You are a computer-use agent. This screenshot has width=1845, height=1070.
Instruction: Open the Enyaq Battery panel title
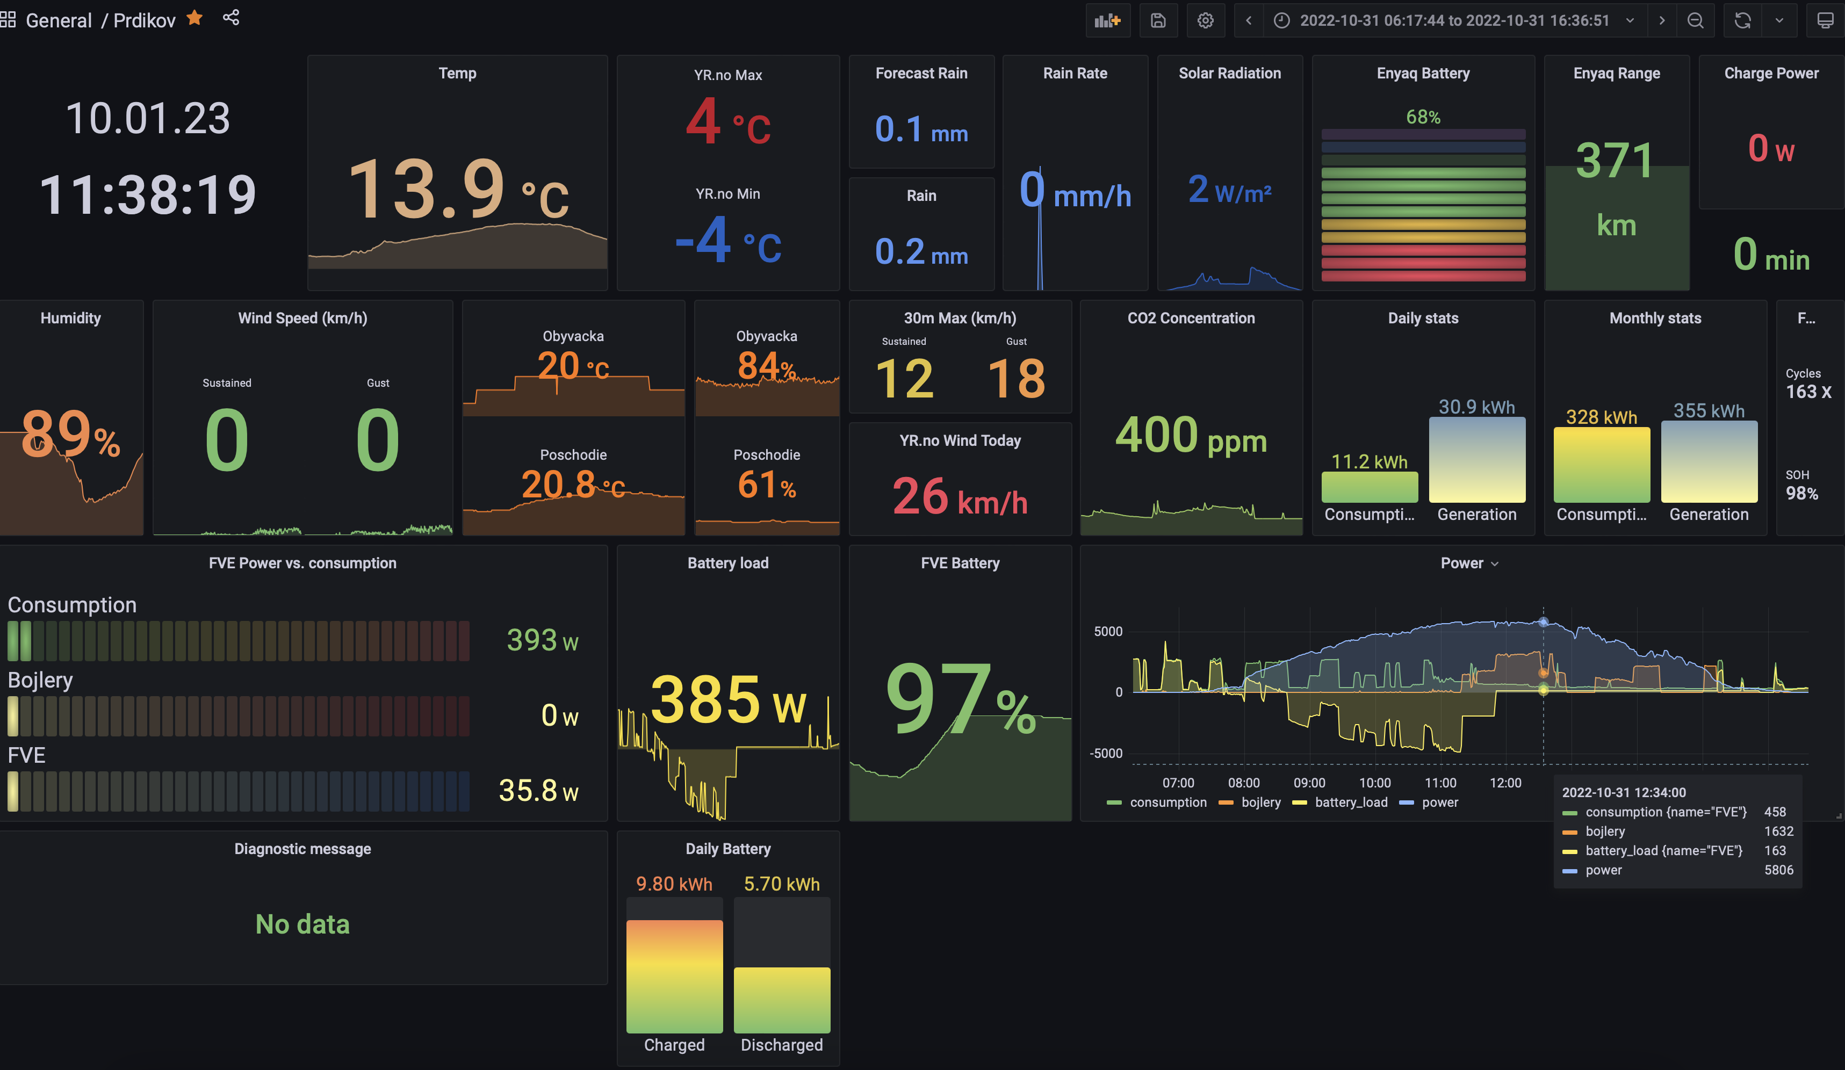(1423, 73)
